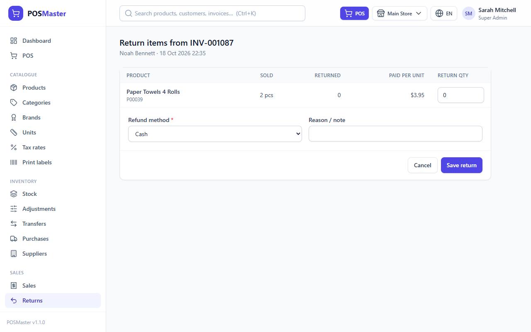Click the Transfers arrows icon
Image resolution: width=531 pixels, height=332 pixels.
[14, 224]
